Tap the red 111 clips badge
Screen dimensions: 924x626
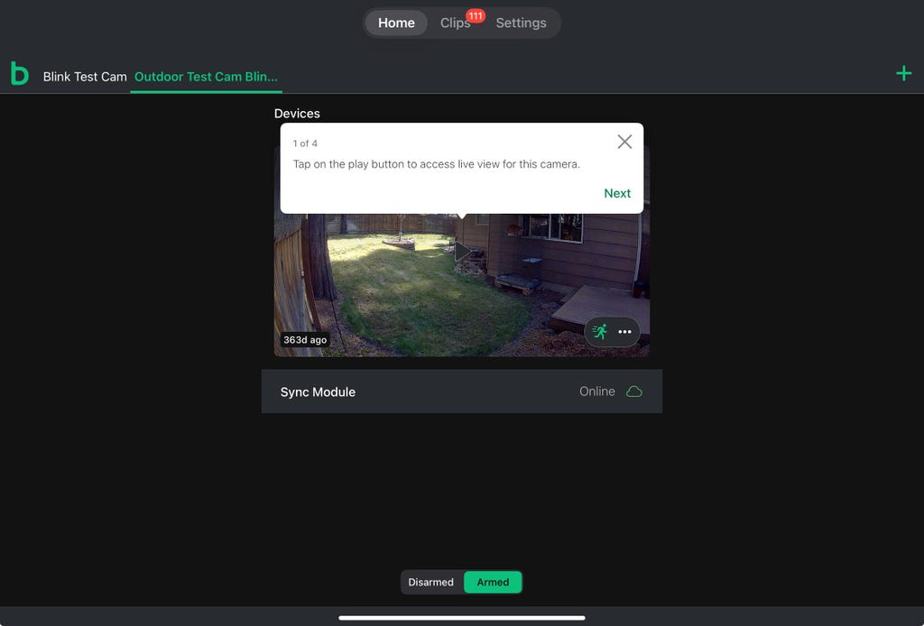(x=476, y=16)
